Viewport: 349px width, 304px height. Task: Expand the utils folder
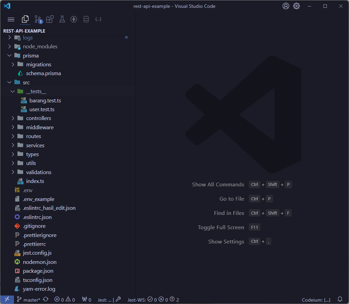pyautogui.click(x=67, y=163)
